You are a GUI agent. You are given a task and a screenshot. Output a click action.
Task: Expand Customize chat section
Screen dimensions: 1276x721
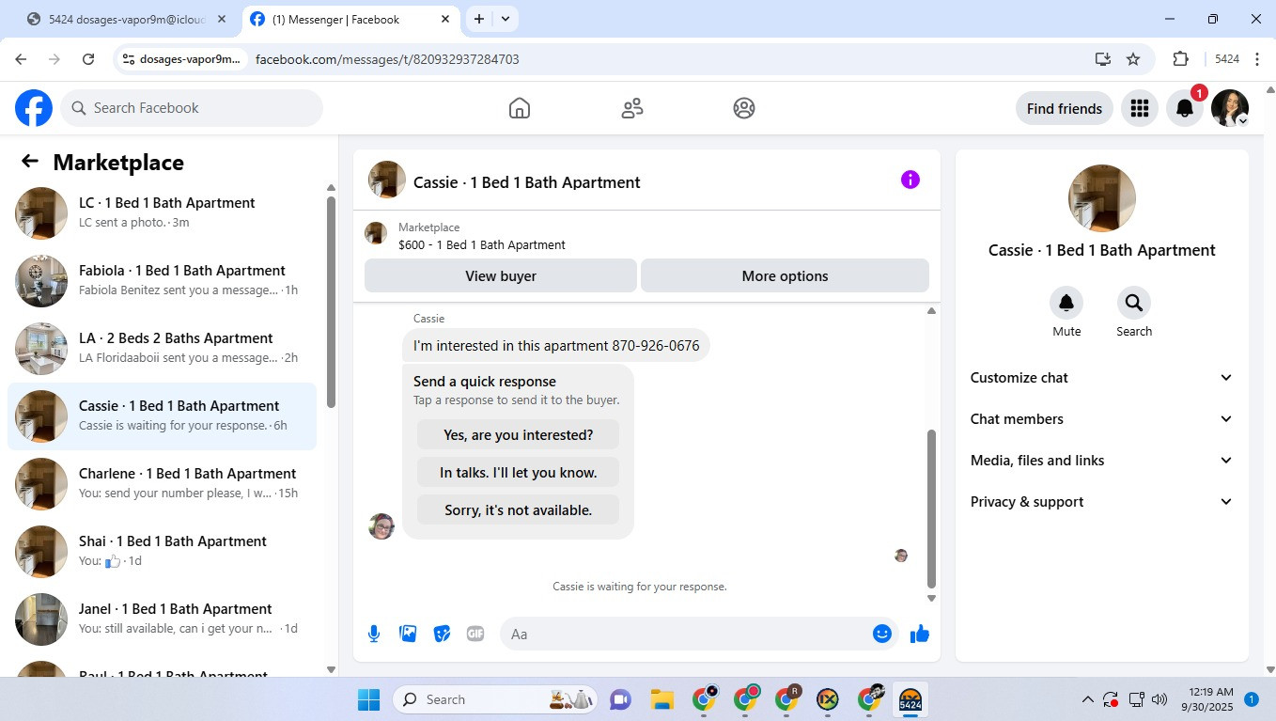(1101, 378)
